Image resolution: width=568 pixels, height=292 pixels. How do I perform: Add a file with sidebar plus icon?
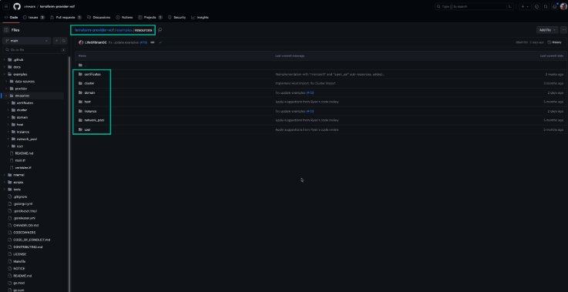coord(56,41)
